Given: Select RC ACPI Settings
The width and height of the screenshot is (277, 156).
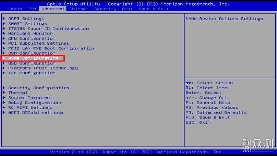Looking at the screenshot, I should (x=30, y=108).
